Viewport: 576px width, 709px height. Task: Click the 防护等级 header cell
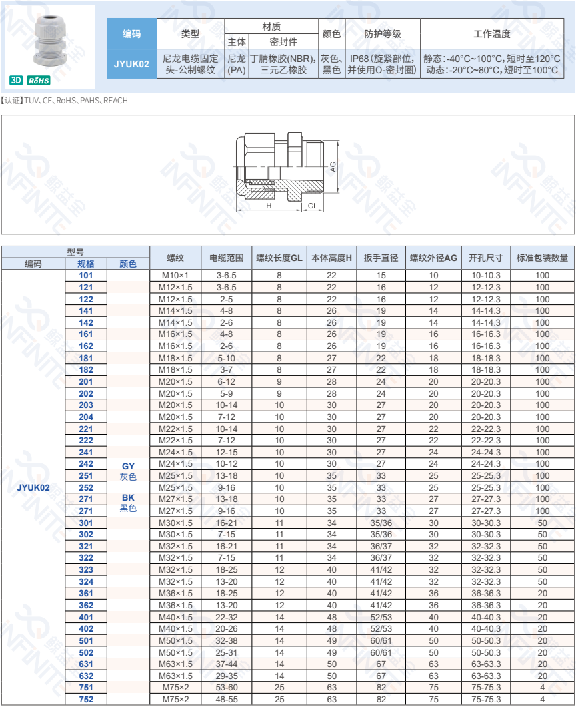pyautogui.click(x=383, y=34)
